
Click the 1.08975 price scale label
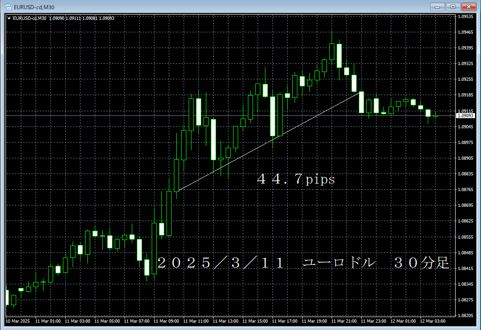(x=465, y=142)
